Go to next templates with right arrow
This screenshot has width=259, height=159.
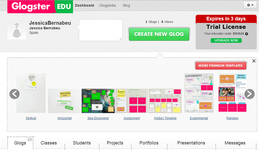(249, 94)
